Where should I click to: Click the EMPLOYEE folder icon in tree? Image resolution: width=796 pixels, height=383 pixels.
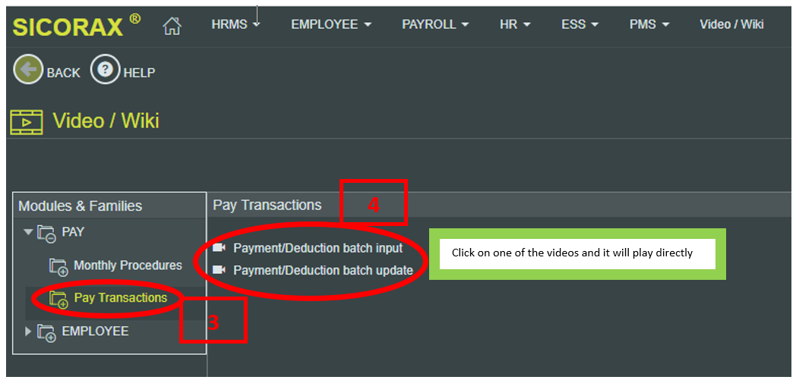click(x=48, y=332)
